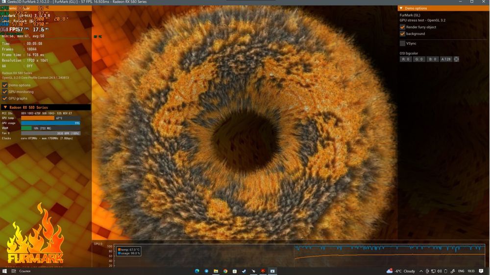Switch to the FurMark flame taskbar icon
This screenshot has height=275, width=490.
263,271
